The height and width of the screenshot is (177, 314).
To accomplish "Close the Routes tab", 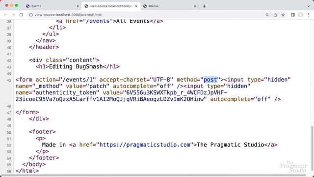I will 195,6.
